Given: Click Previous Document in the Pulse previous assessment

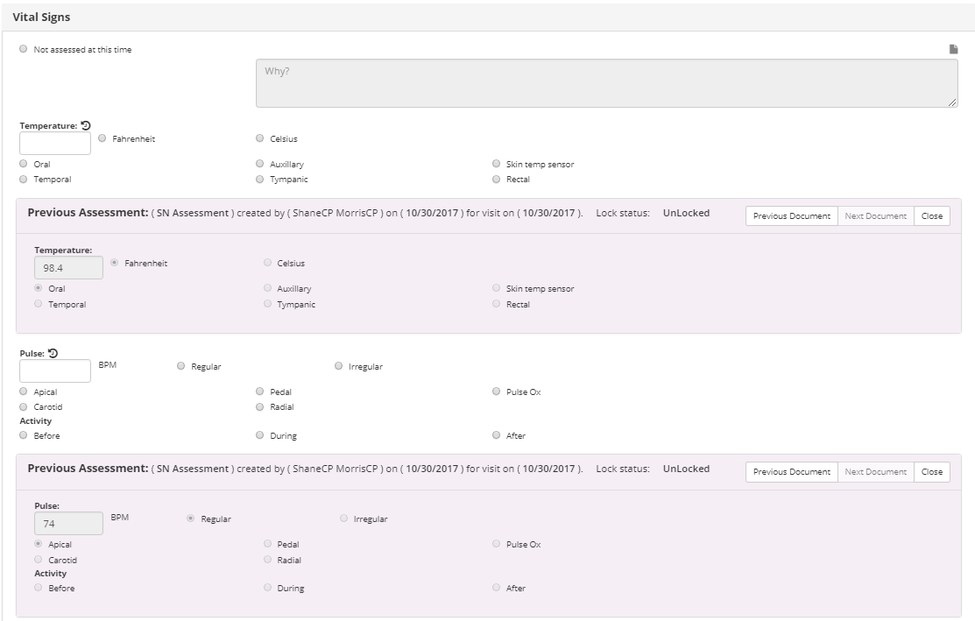Looking at the screenshot, I should (x=791, y=472).
